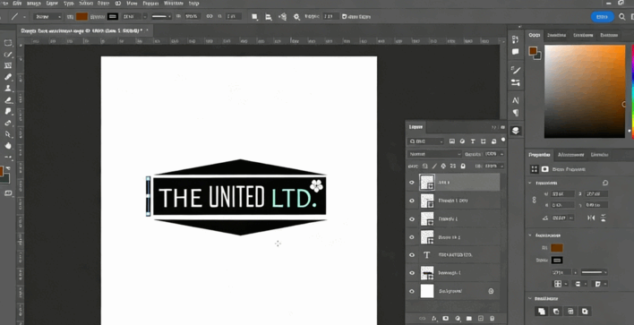The image size is (634, 325).
Task: Select the Clone Stamp tool
Action: click(x=8, y=88)
